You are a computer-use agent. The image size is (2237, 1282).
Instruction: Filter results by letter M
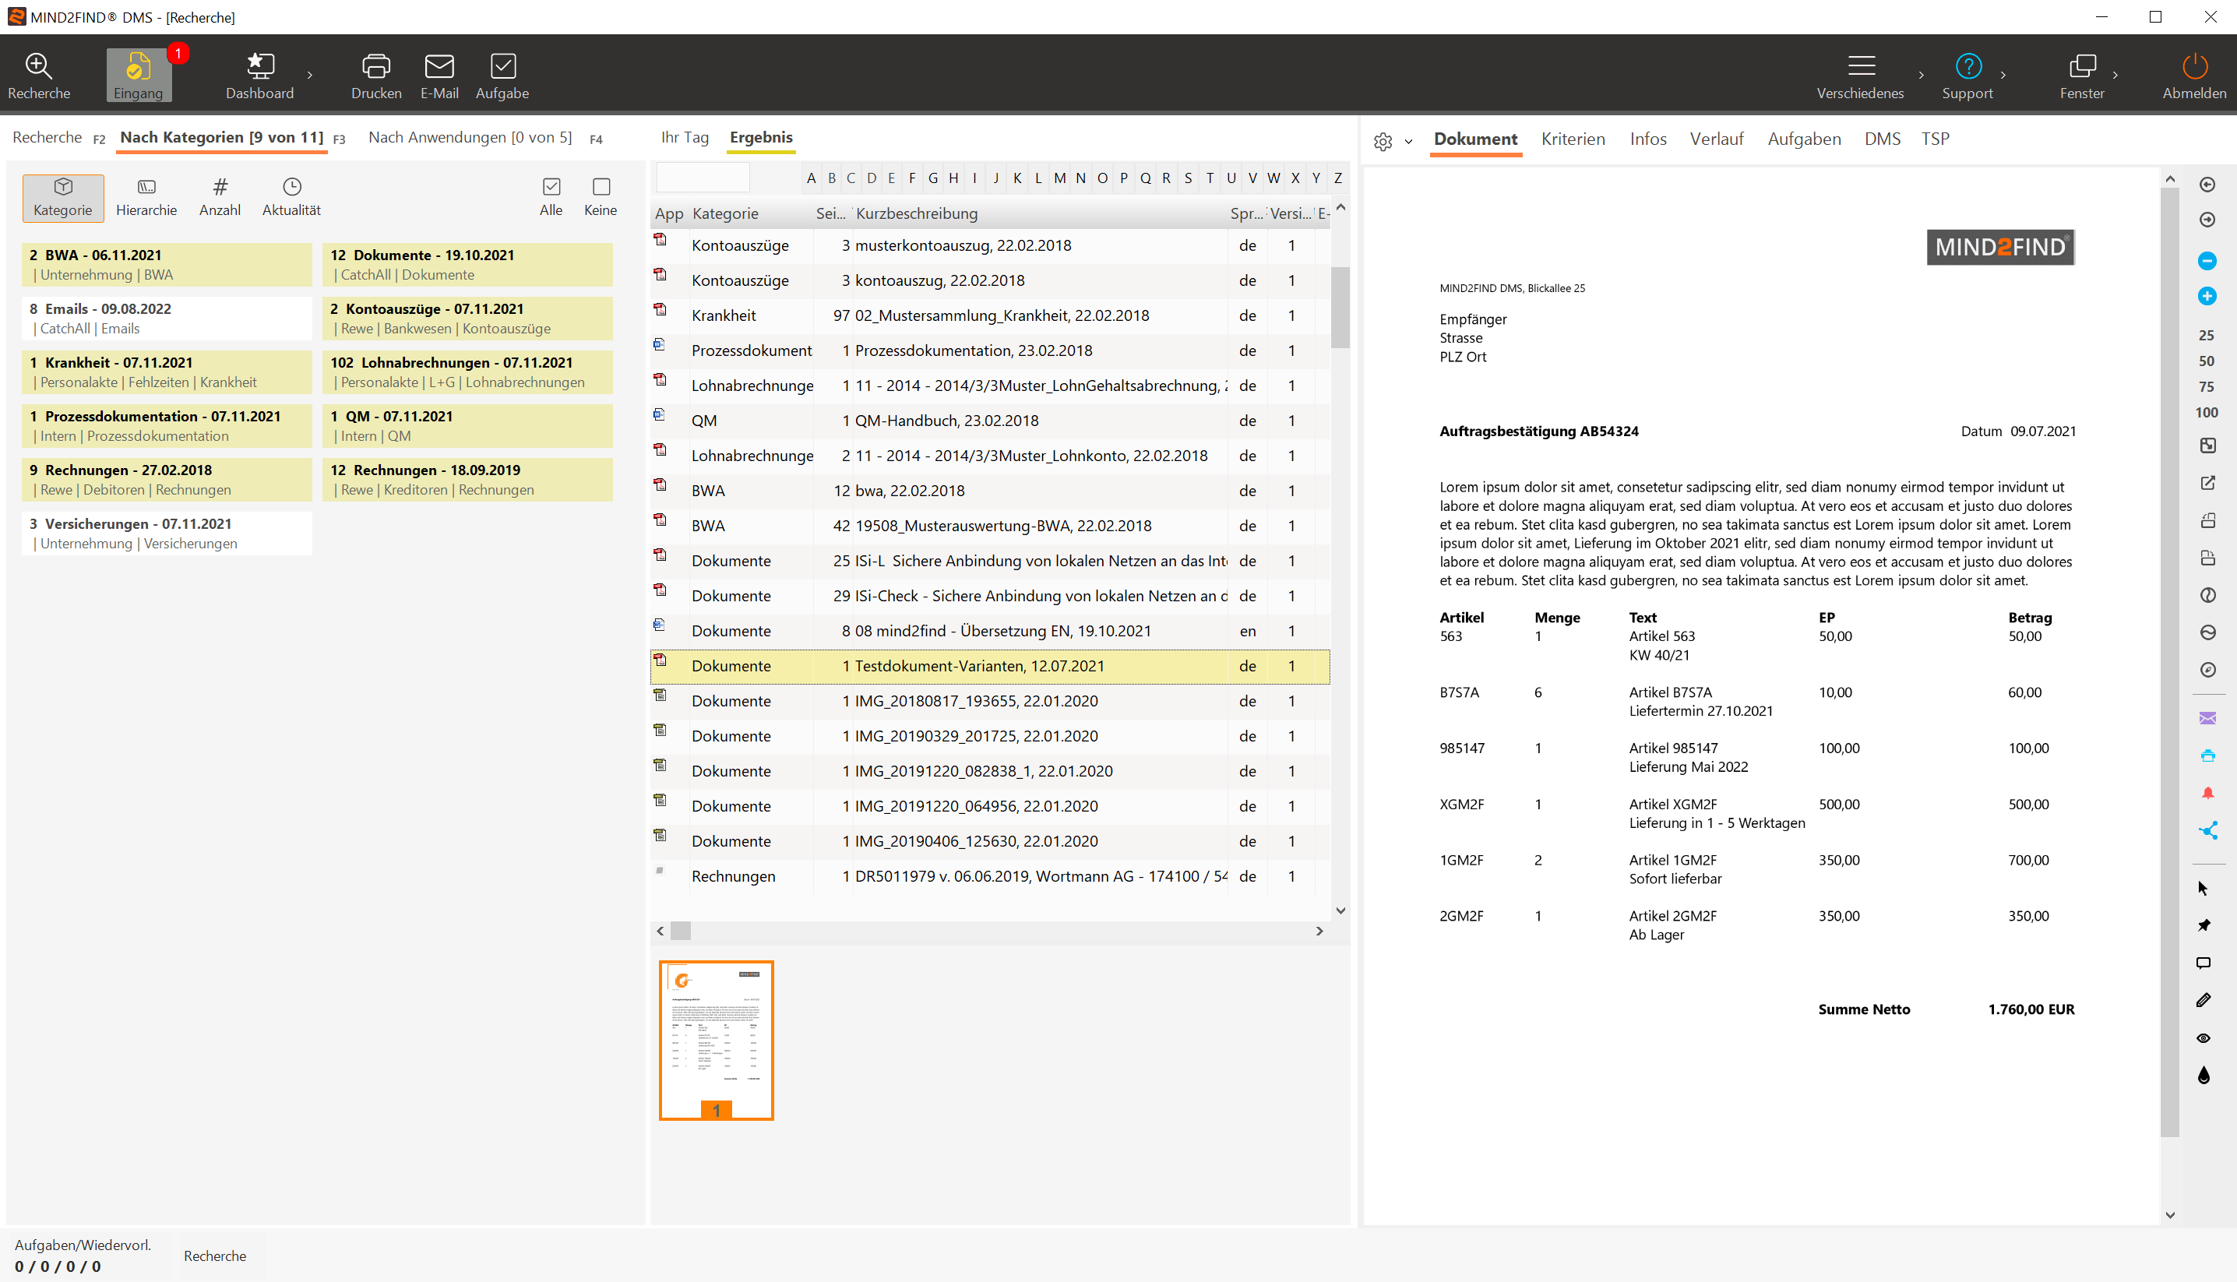(x=1059, y=178)
